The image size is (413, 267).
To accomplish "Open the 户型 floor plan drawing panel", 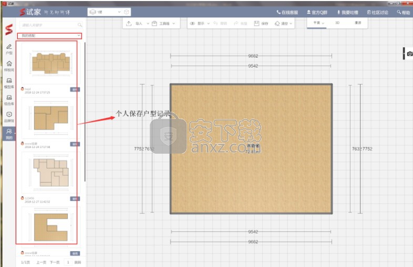I will 9,49.
